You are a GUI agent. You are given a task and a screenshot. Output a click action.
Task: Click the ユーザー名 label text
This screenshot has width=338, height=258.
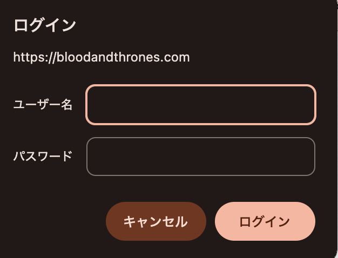(x=43, y=105)
